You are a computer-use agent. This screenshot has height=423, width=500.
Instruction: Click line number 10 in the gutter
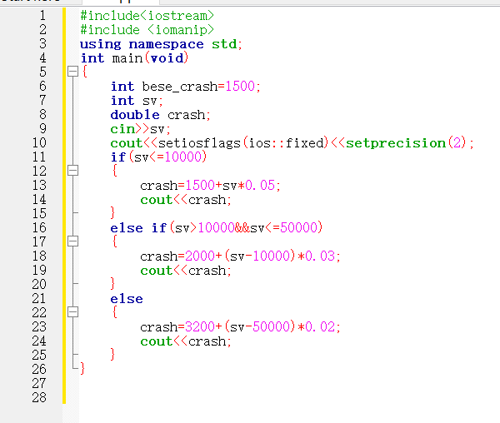pos(39,142)
